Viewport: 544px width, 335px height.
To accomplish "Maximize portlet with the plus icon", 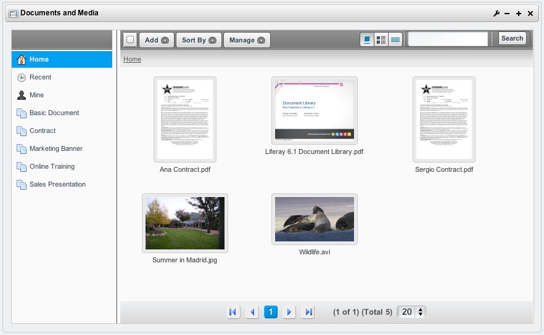I will [519, 14].
